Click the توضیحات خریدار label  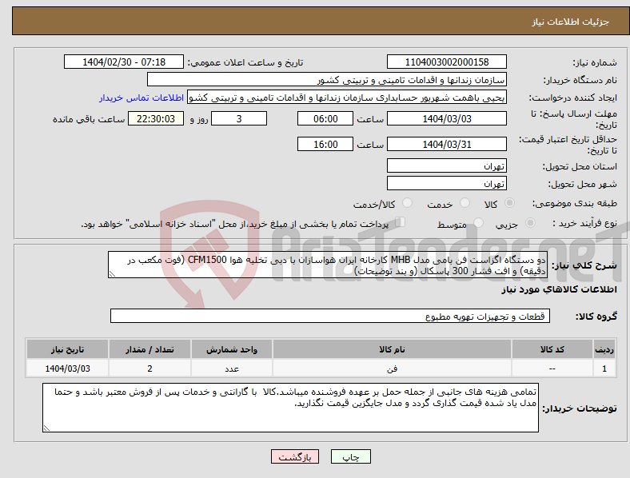coord(580,408)
